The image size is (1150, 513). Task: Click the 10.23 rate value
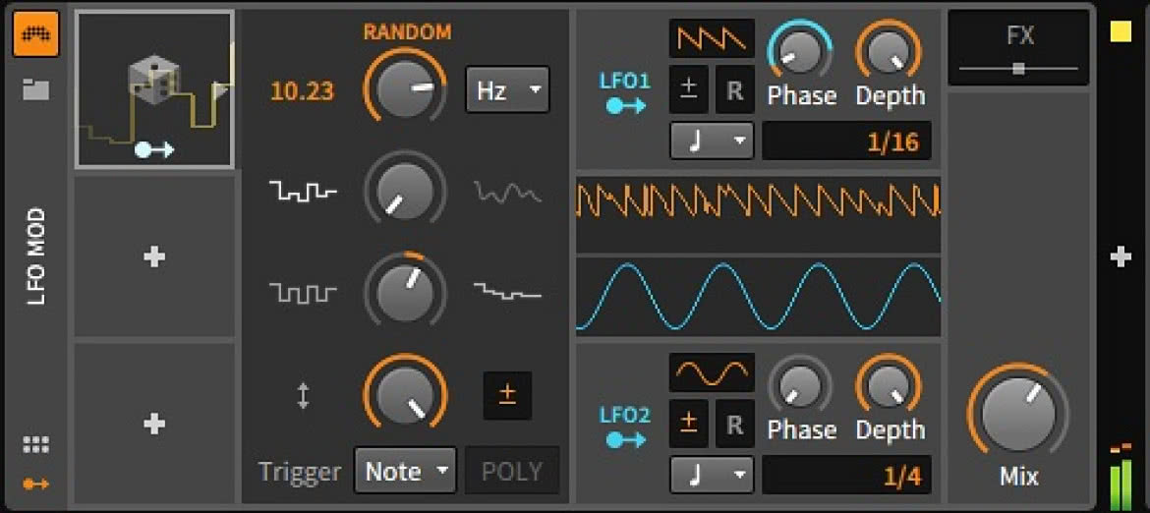302,91
